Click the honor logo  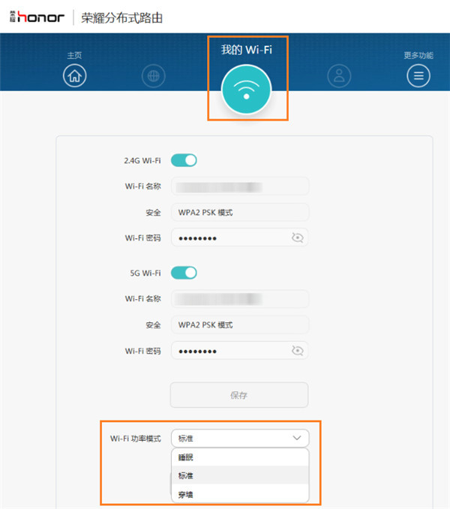pos(37,17)
